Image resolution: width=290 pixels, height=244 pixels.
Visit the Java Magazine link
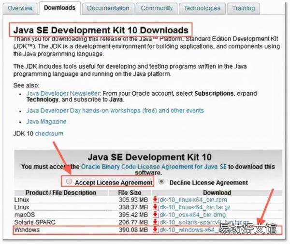(x=46, y=121)
